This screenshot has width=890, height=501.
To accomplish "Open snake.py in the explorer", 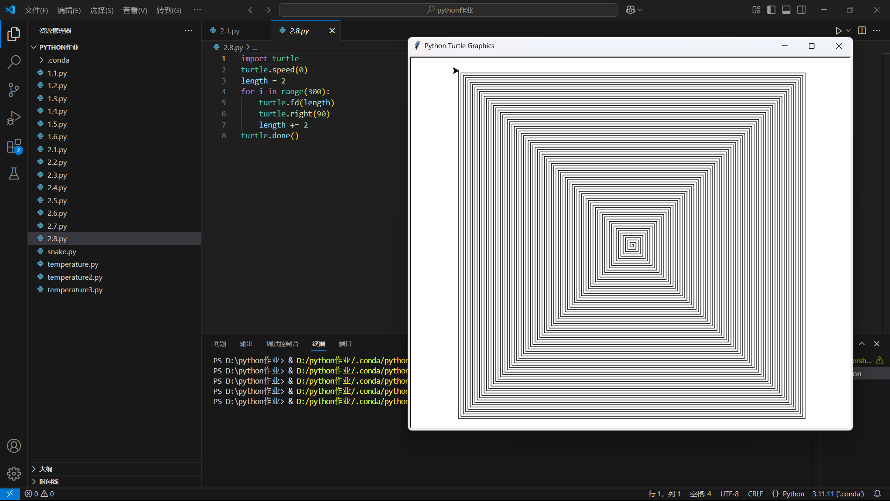I will [62, 251].
